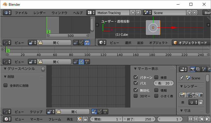Click the 開始: 1 start frame field
The height and width of the screenshot is (123, 211).
click(x=106, y=119)
